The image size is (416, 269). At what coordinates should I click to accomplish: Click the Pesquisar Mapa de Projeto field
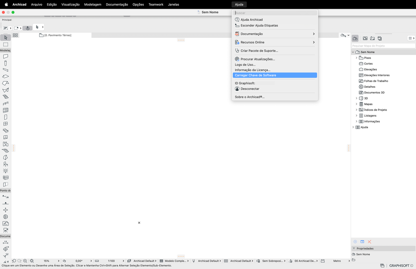pos(384,46)
